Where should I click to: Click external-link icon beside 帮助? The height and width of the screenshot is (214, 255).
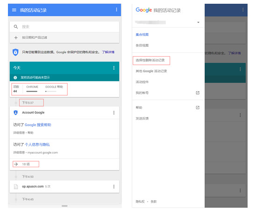(x=198, y=107)
